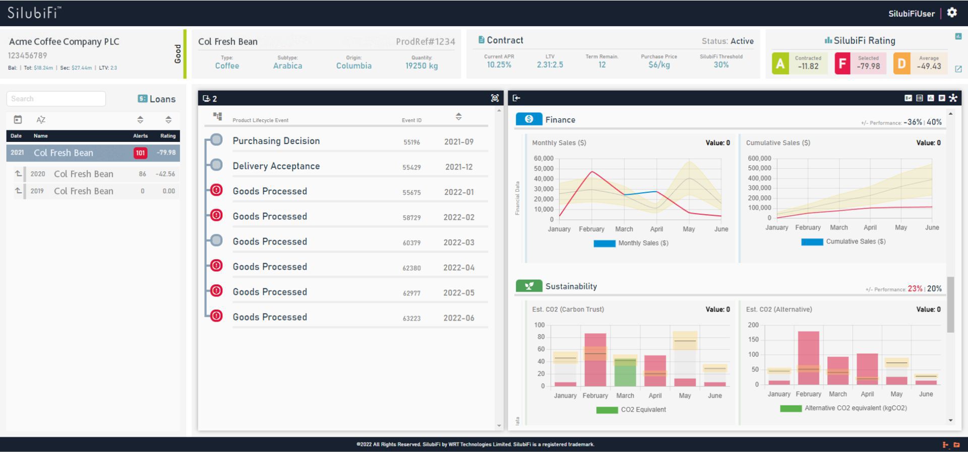Click the alert icon for event 63223
Screen dimensions: 968x452
216,316
